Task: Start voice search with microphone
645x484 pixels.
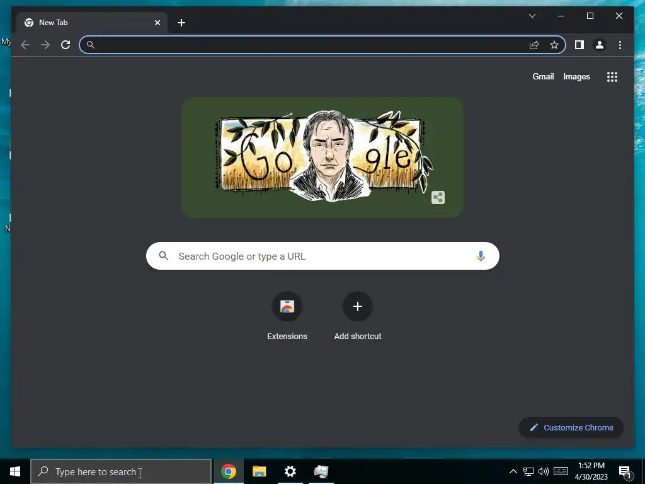Action: tap(481, 256)
